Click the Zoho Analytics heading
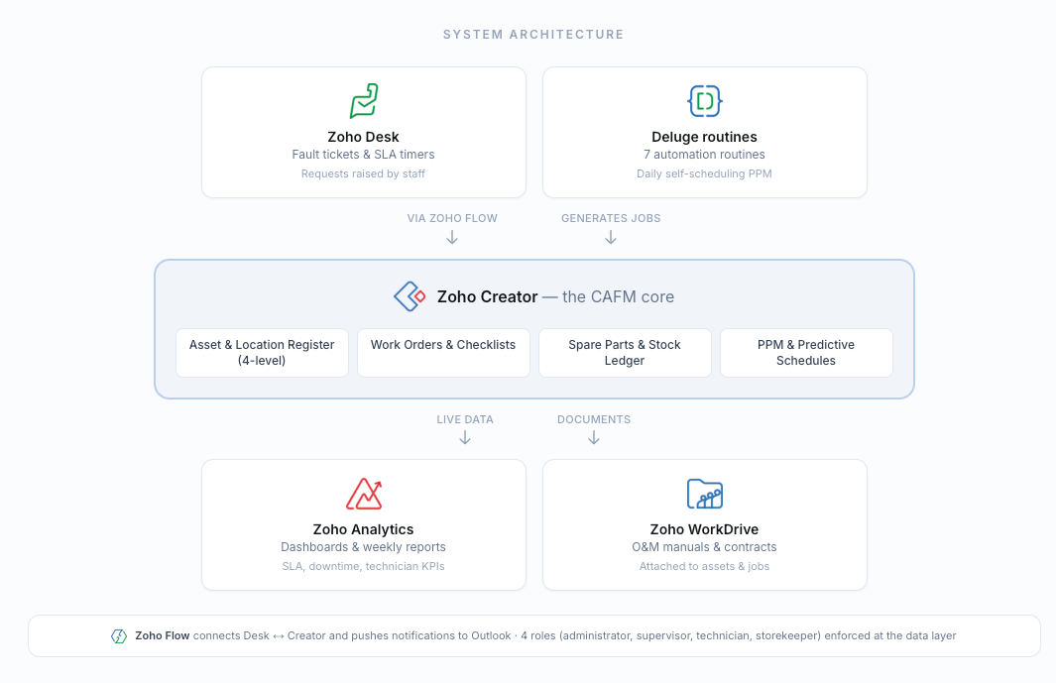1056x683 pixels. tap(363, 529)
